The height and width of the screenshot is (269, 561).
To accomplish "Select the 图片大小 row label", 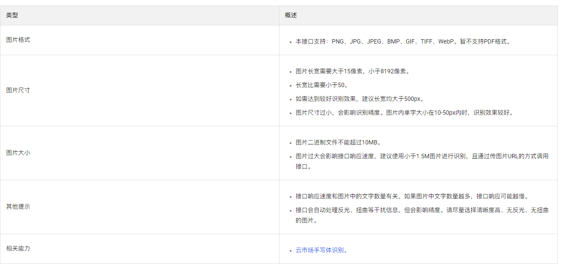I will pos(18,153).
